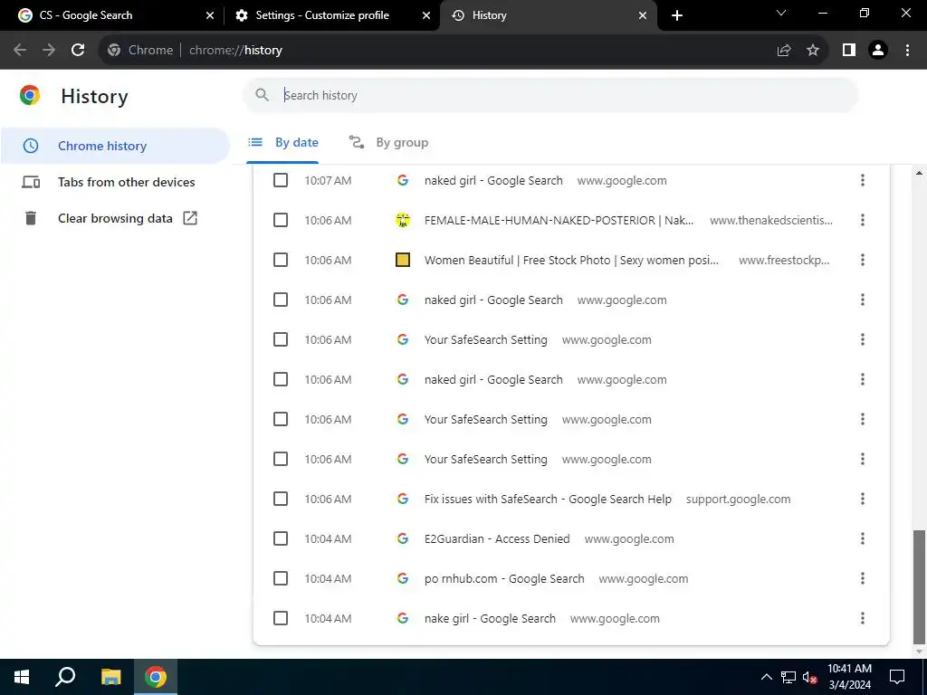Image resolution: width=927 pixels, height=695 pixels.
Task: Reload the History page
Action: [x=78, y=51]
